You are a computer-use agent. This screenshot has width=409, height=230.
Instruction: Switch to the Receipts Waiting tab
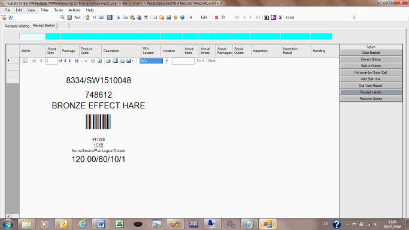(17, 26)
